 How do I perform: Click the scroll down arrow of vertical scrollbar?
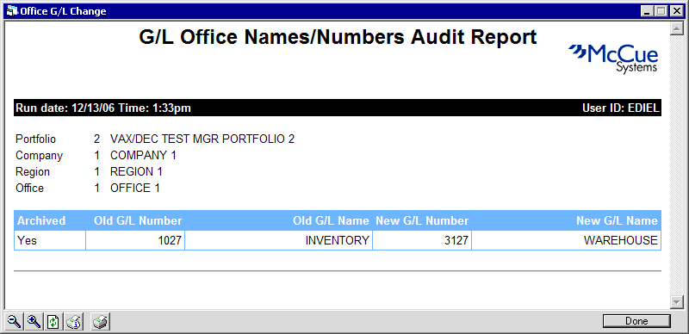675,302
